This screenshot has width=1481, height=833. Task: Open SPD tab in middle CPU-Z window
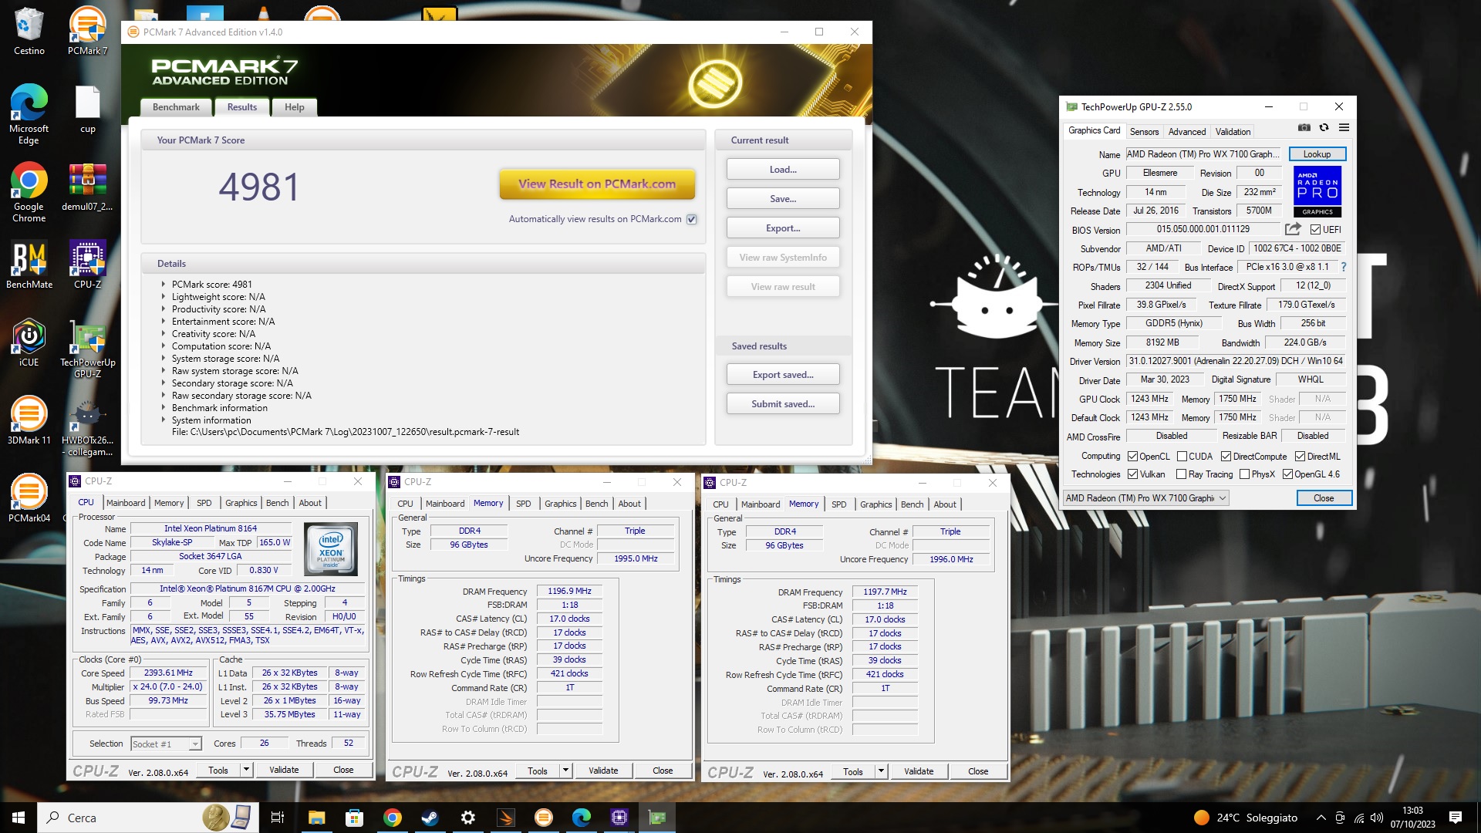point(524,504)
